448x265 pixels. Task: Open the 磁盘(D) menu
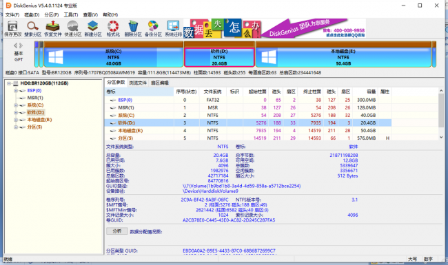pos(32,15)
